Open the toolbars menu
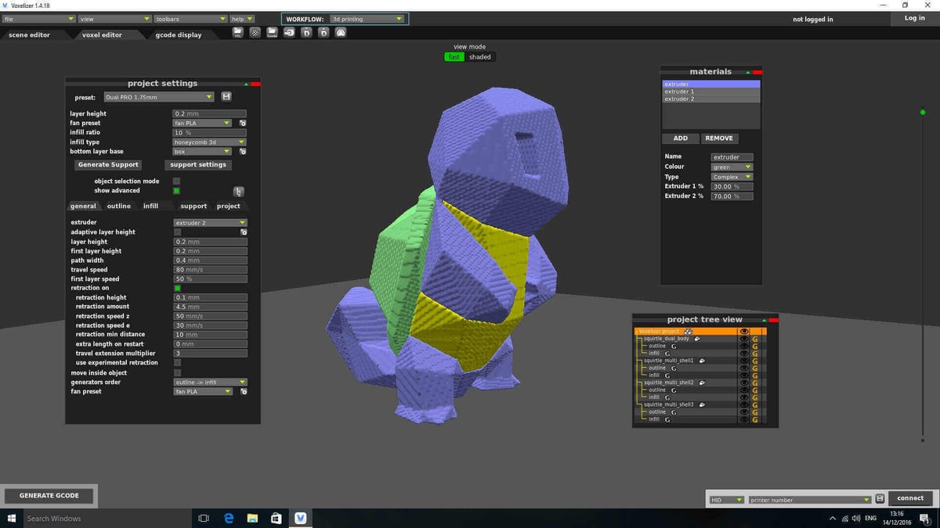 coord(190,19)
